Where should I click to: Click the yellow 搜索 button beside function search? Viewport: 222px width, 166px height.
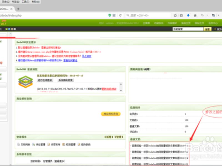tap(207, 29)
